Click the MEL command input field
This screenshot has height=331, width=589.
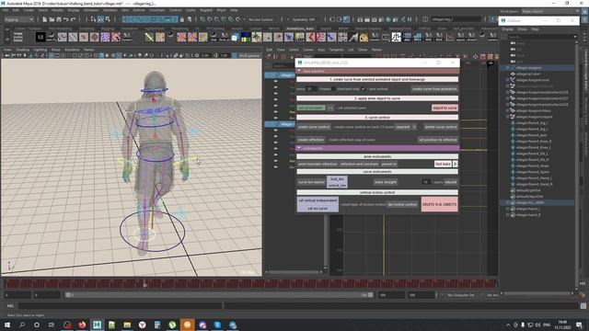tap(121, 306)
